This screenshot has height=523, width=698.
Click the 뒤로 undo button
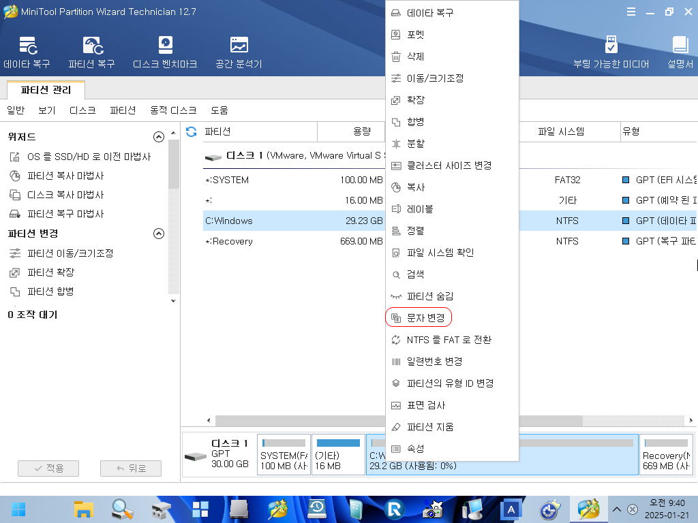click(x=131, y=469)
